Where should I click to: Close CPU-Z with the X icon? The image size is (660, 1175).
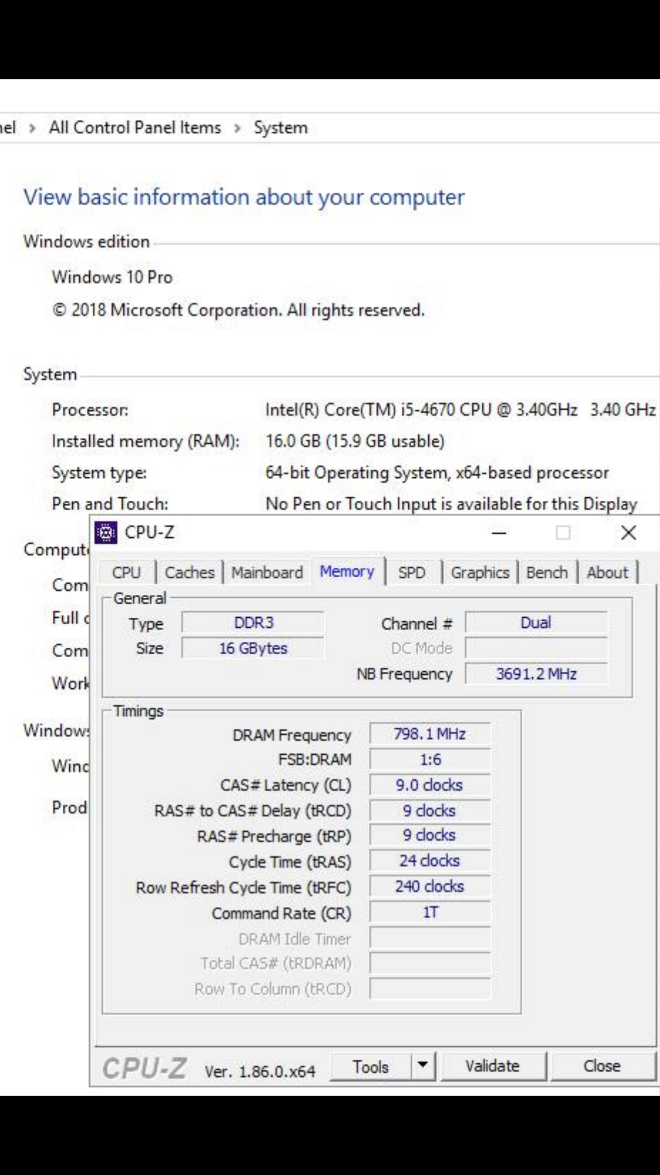coord(628,533)
